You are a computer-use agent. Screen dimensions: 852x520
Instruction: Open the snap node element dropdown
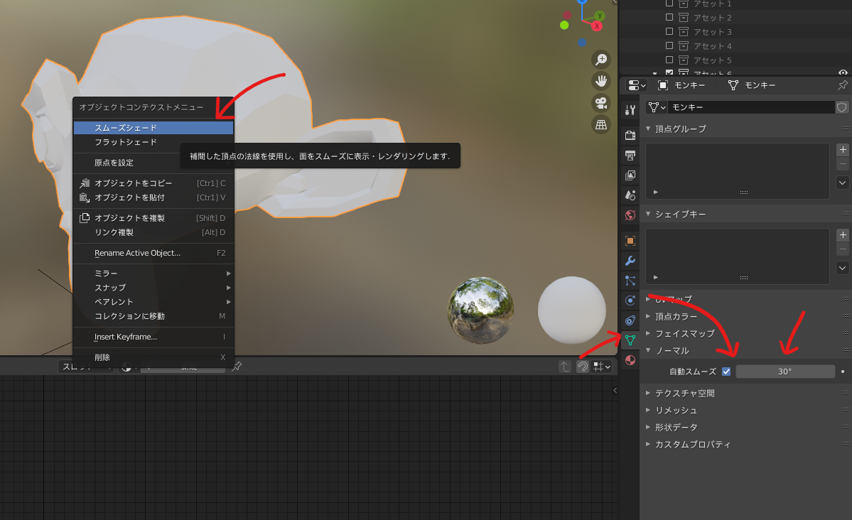[602, 367]
